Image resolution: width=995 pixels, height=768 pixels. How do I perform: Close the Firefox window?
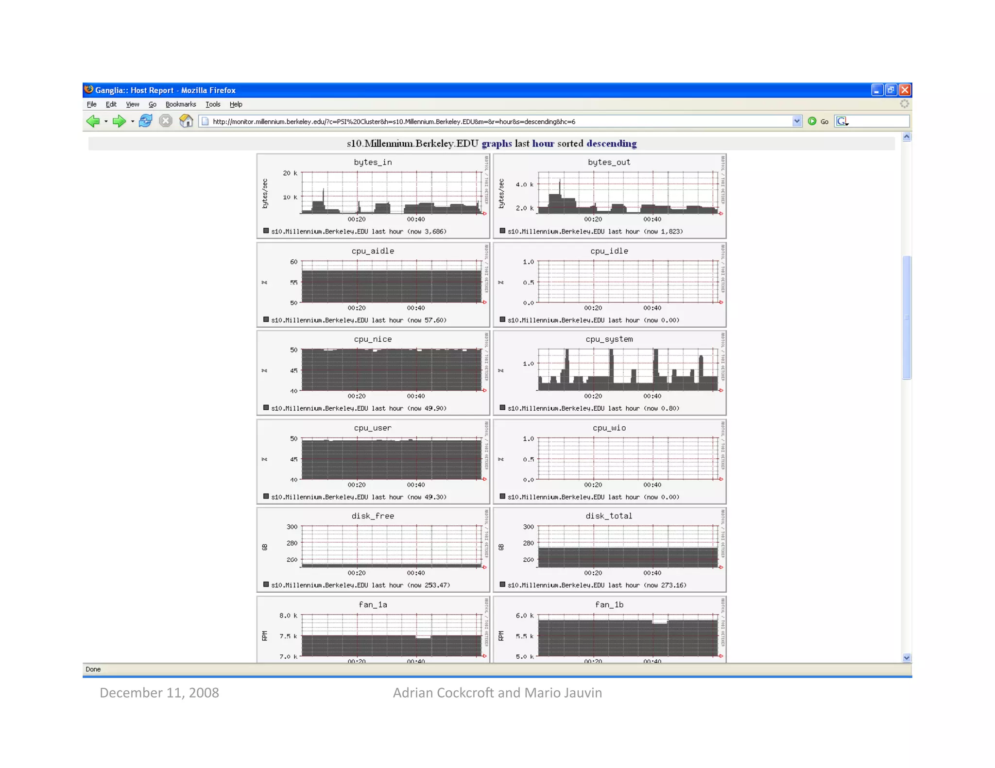(x=904, y=90)
